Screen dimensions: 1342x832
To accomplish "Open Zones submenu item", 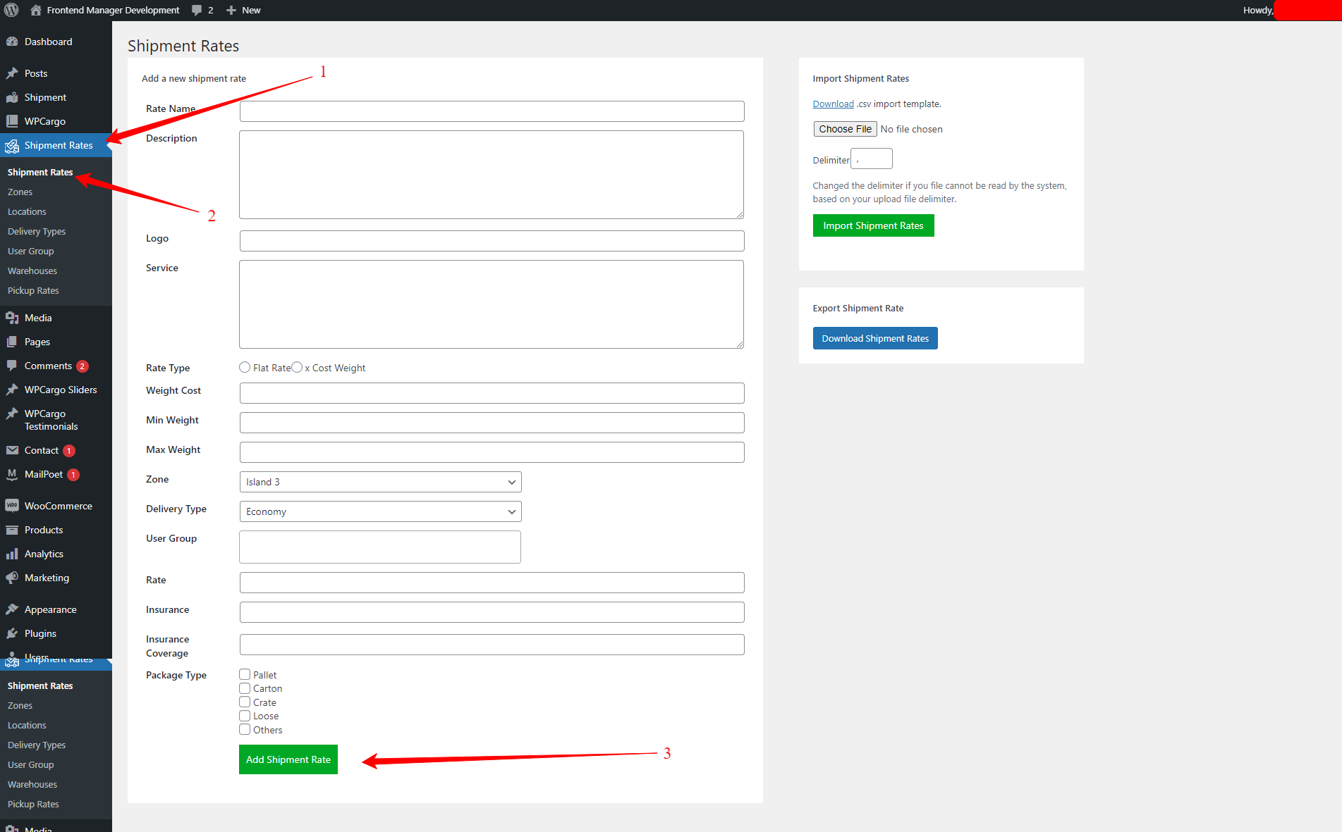I will pos(20,192).
